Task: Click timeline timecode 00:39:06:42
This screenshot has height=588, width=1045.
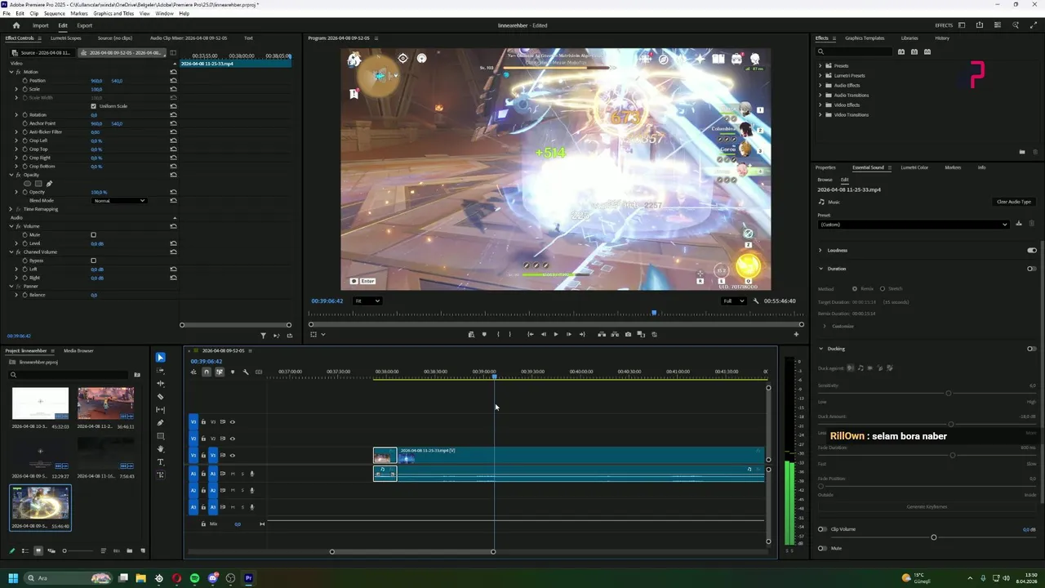Action: pyautogui.click(x=207, y=361)
